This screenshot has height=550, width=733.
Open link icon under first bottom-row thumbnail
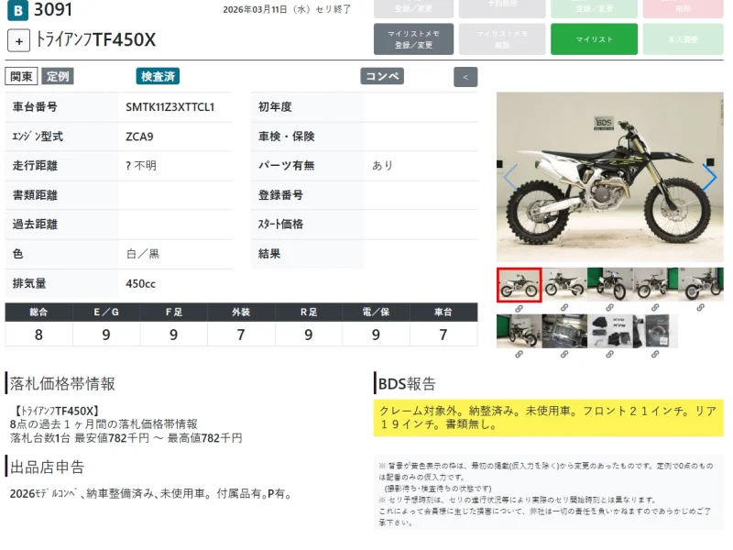519,355
